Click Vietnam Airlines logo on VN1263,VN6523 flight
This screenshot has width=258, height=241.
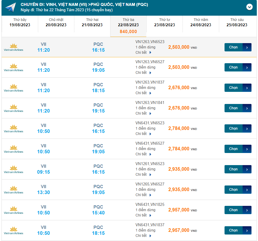[x=13, y=47]
